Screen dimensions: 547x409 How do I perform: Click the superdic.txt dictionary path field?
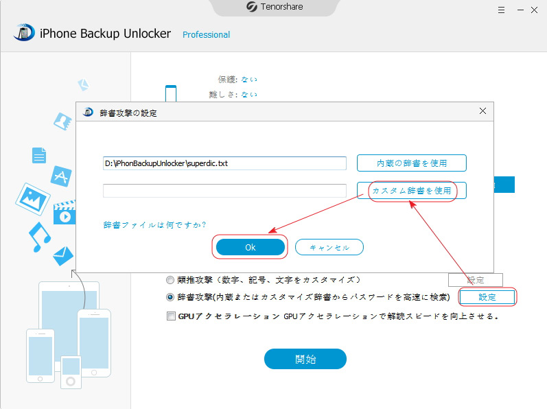point(224,163)
